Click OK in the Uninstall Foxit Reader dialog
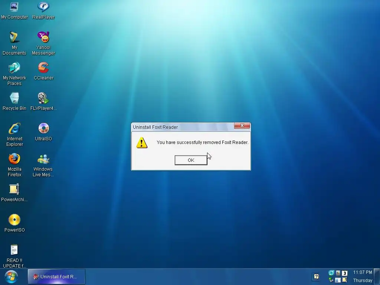Image resolution: width=380 pixels, height=285 pixels. (x=191, y=160)
